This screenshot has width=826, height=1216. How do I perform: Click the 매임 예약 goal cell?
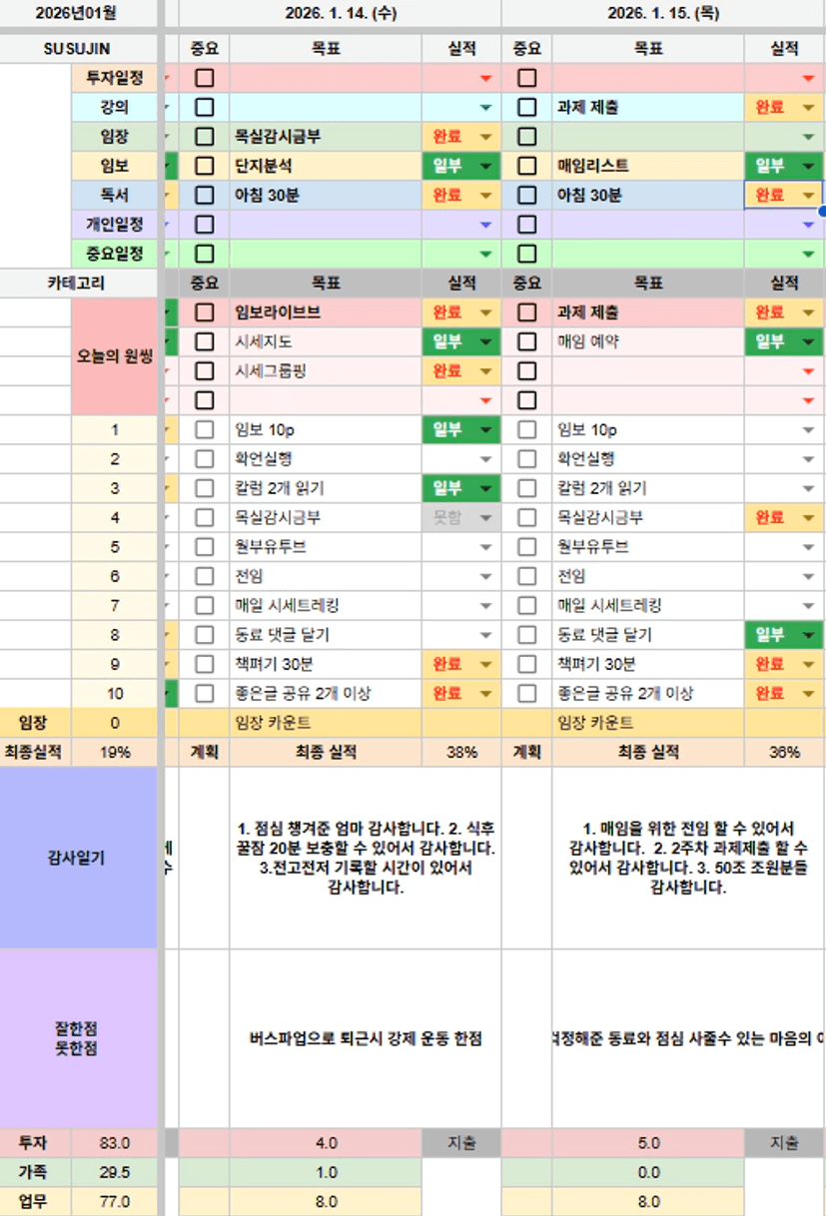tap(648, 342)
